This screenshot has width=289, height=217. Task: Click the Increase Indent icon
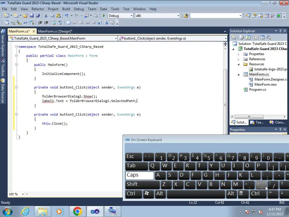pos(46,23)
